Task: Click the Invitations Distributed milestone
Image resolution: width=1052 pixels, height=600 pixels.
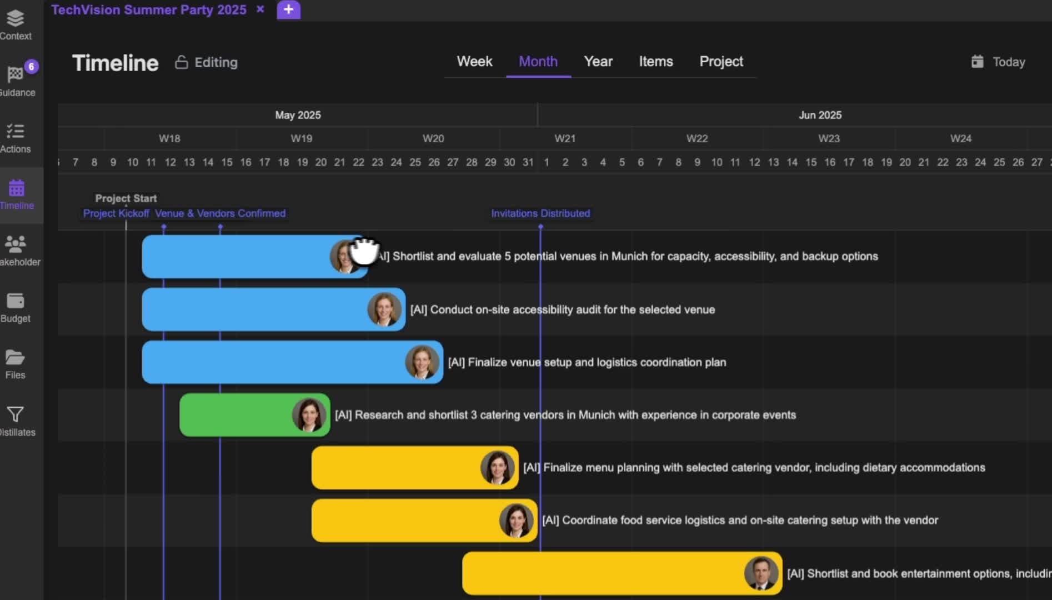Action: pyautogui.click(x=540, y=213)
